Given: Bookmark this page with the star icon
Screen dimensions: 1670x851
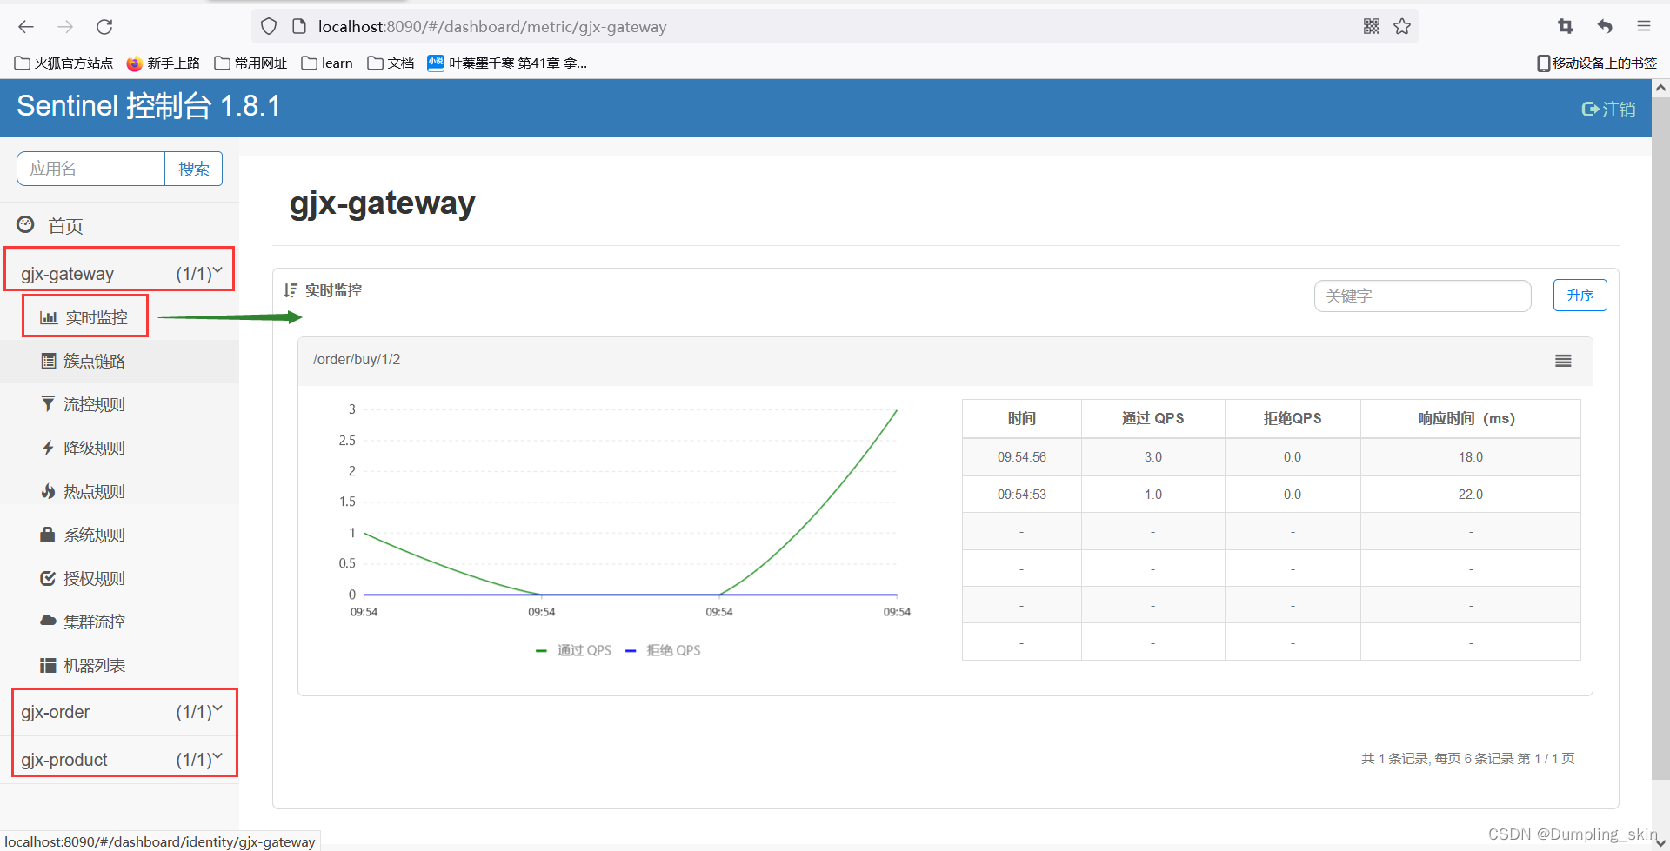Looking at the screenshot, I should click(1402, 26).
